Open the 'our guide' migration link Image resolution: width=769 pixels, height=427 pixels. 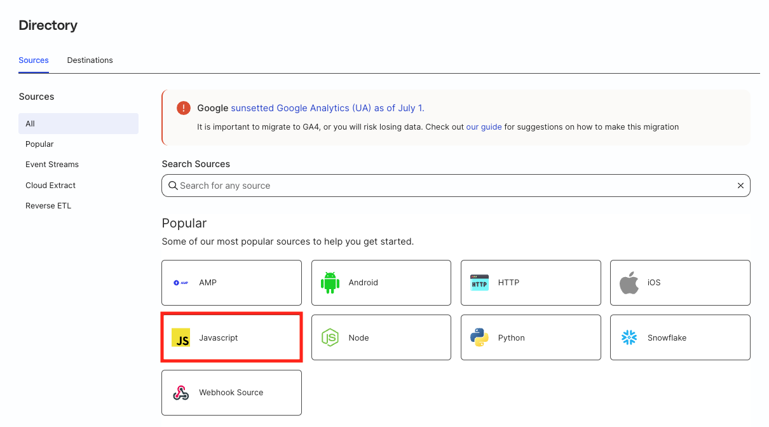pos(484,127)
